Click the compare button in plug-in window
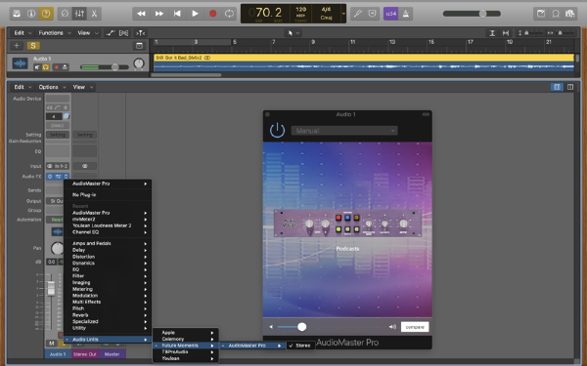 pyautogui.click(x=415, y=327)
